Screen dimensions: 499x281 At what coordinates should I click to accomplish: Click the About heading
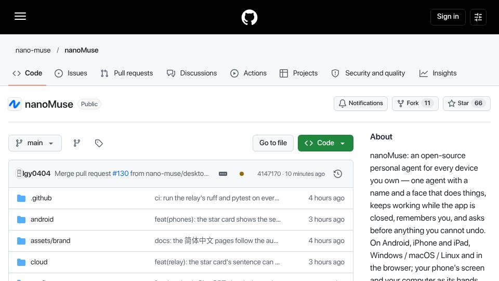click(381, 137)
